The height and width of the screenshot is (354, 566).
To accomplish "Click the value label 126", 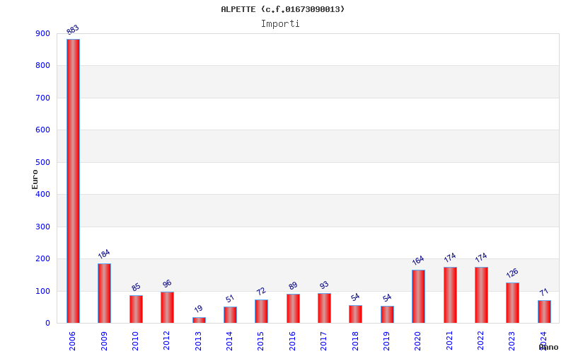I will (512, 273).
